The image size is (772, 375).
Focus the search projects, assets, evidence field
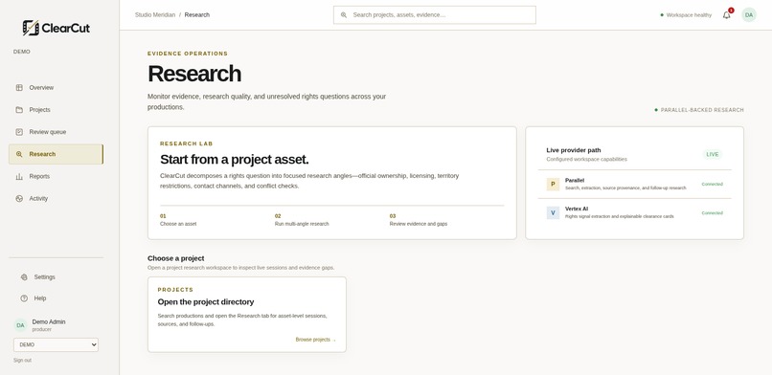click(434, 14)
